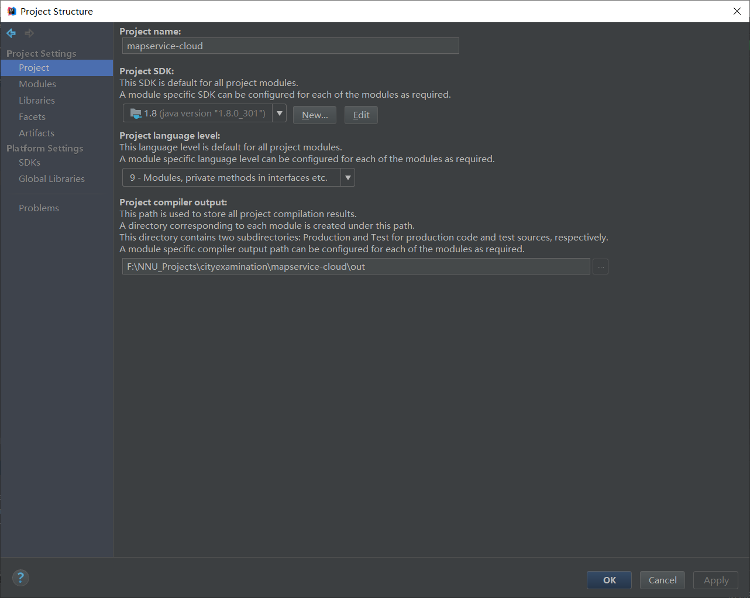Browse compiler output path with ellipsis button
This screenshot has width=750, height=598.
click(x=600, y=267)
